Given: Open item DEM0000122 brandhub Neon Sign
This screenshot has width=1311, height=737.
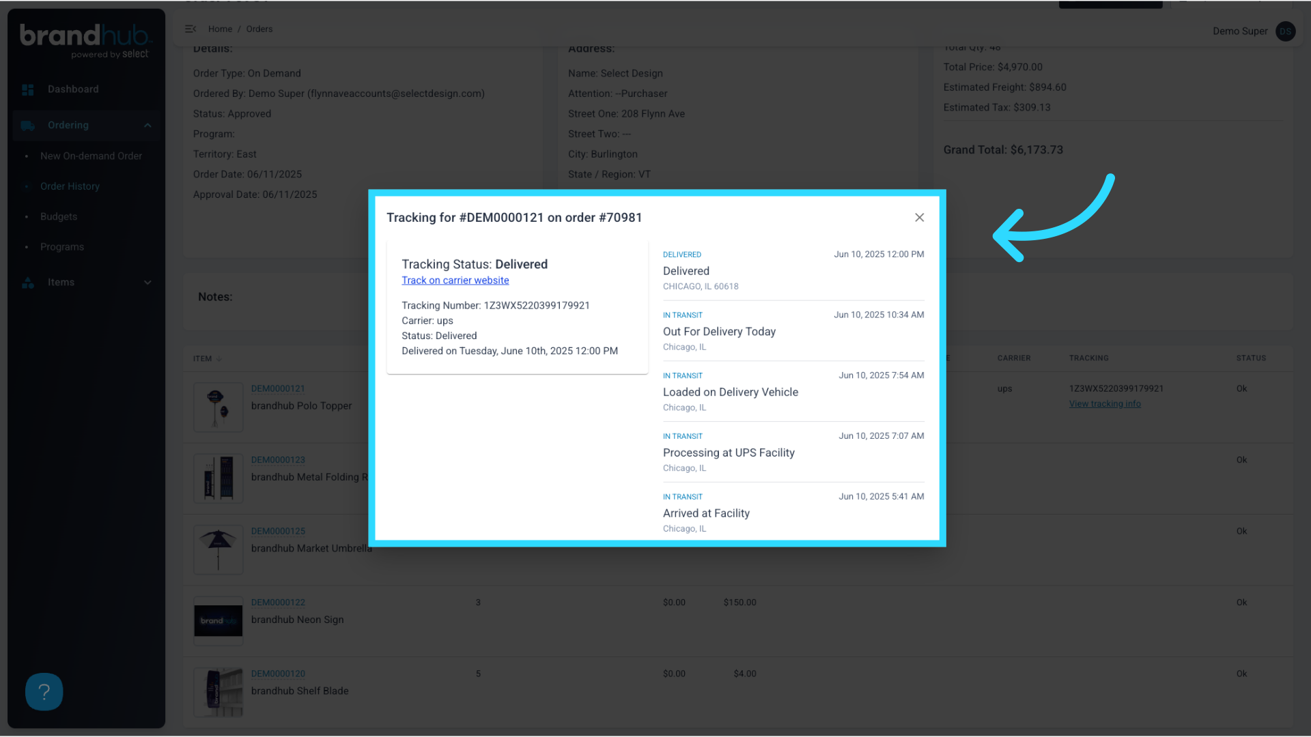Looking at the screenshot, I should coord(278,602).
